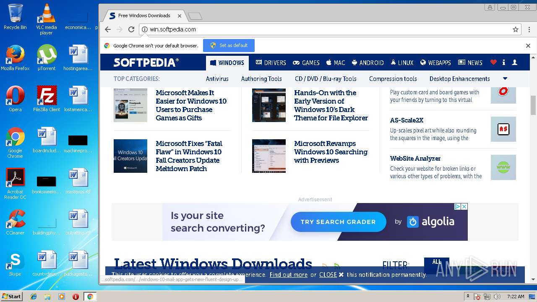Launch µTorrent from the desktop

(x=47, y=58)
